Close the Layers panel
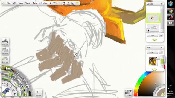Image resolution: width=175 pixels, height=98 pixels. point(162,4)
